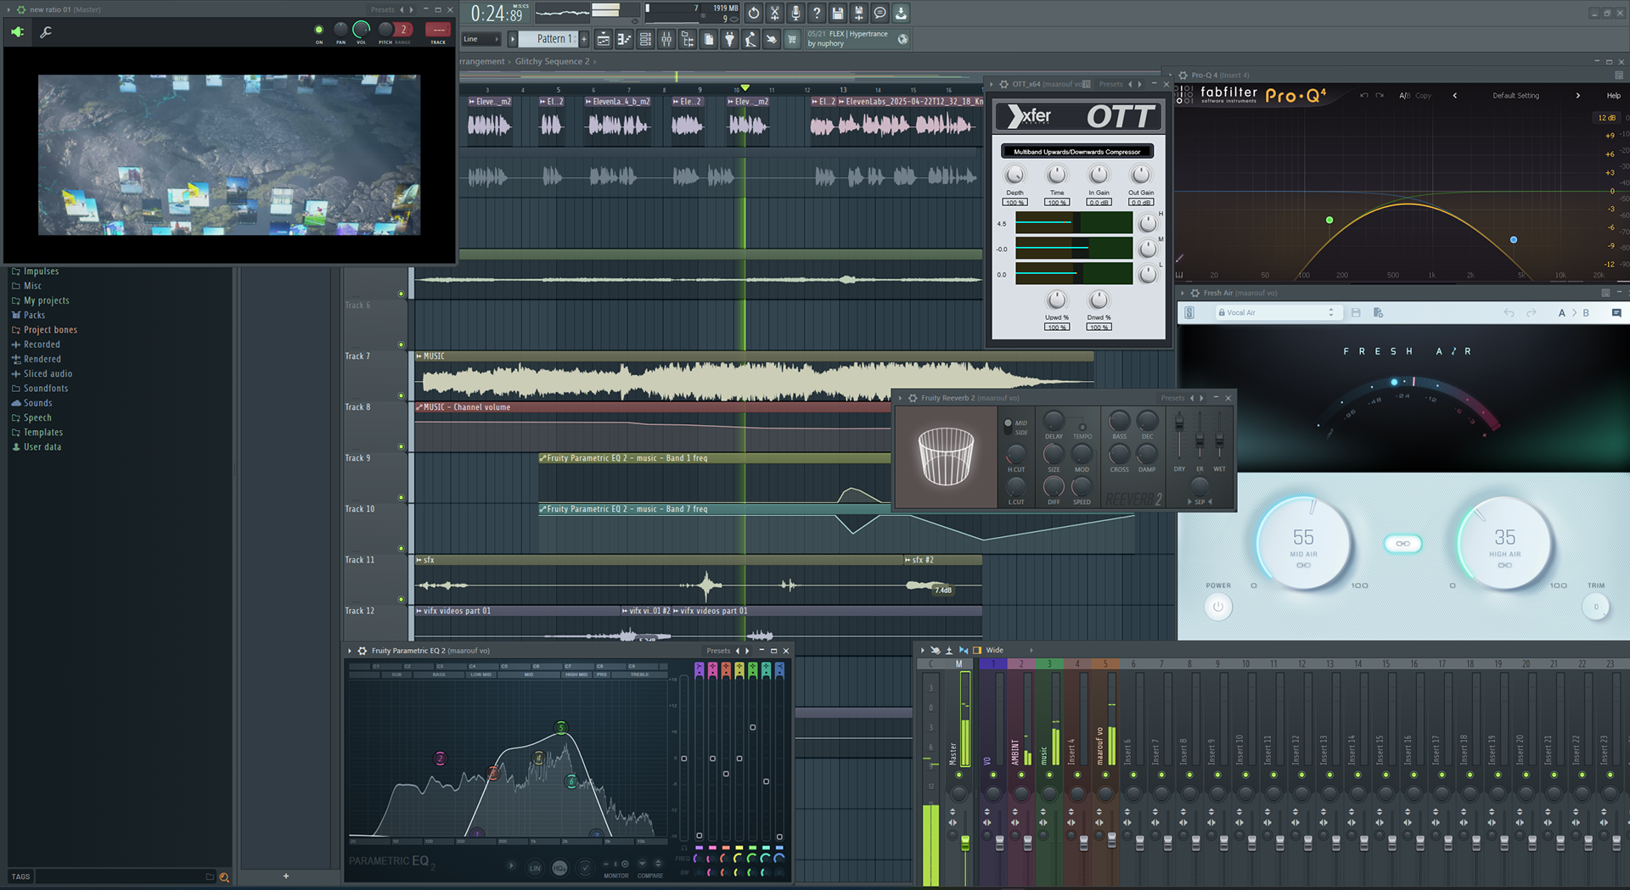1630x890 pixels.
Task: Click the Fresh Air comment bubble icon
Action: tap(1616, 313)
